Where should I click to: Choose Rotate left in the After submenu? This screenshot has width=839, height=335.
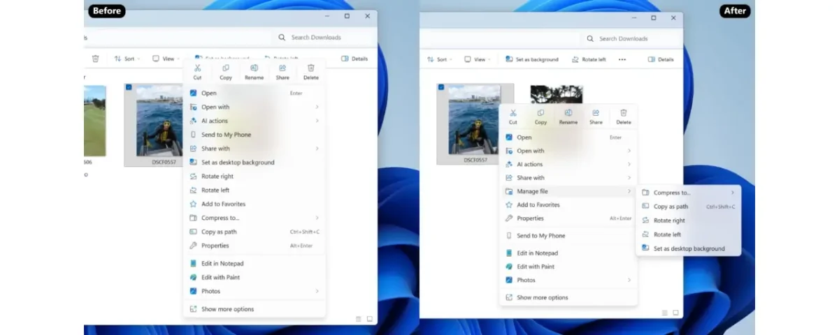pos(689,234)
